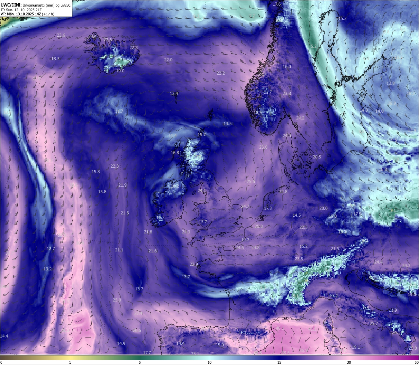Click the 21.8 value label

click(x=148, y=232)
